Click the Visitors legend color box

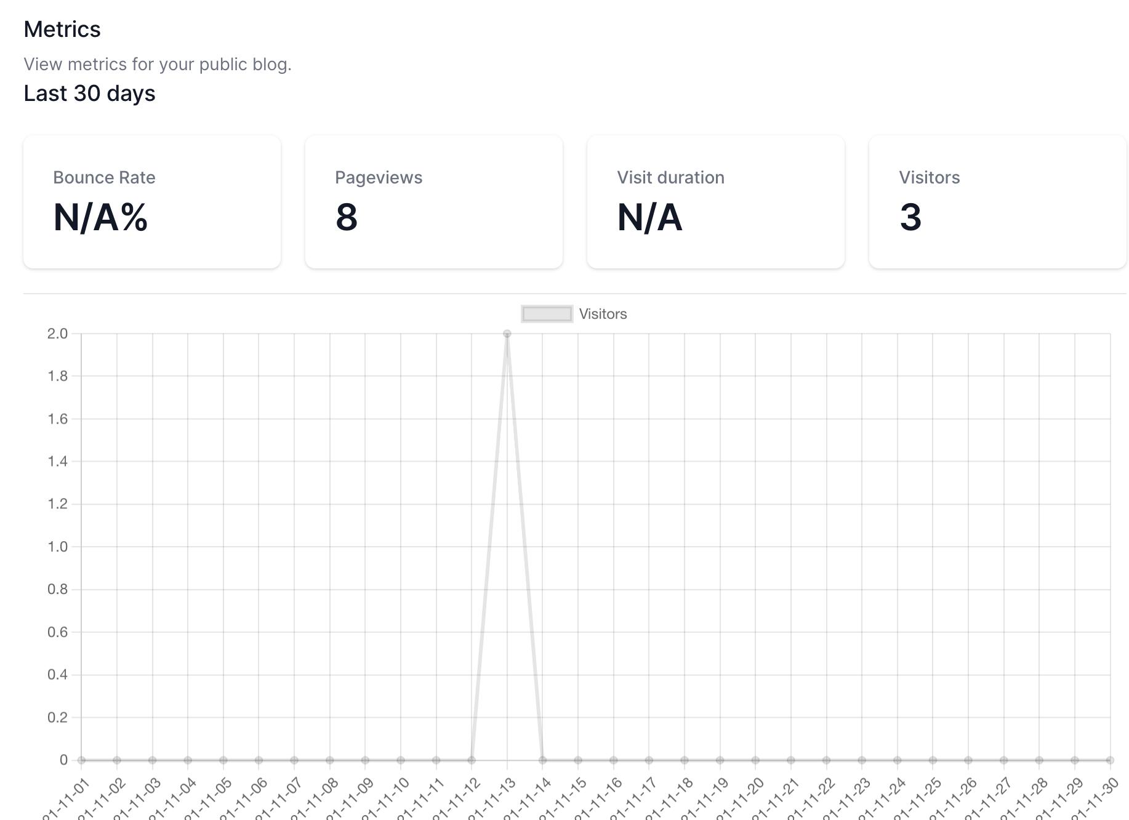point(547,314)
